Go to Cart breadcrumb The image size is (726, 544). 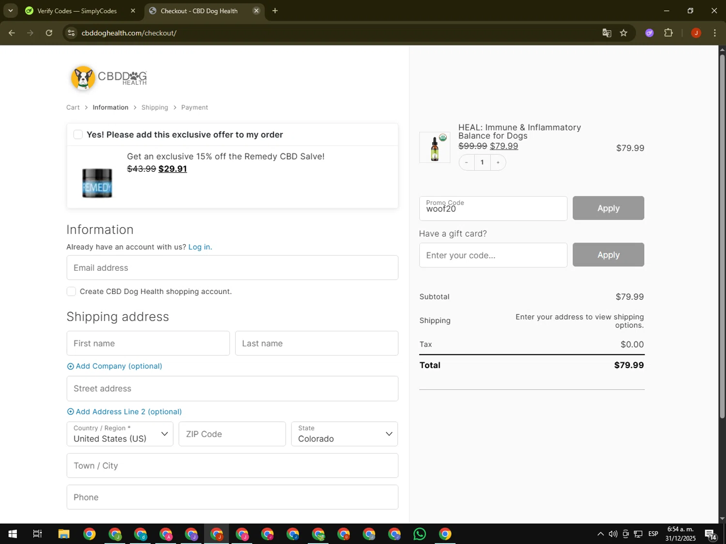pos(73,107)
